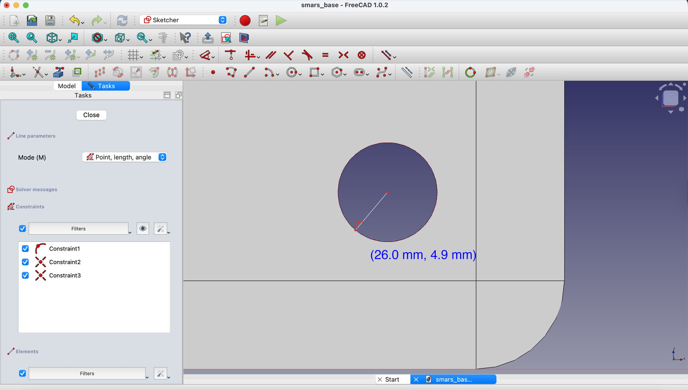Click the Tasks panel float/undock icon
Image resolution: width=688 pixels, height=390 pixels.
pos(178,95)
